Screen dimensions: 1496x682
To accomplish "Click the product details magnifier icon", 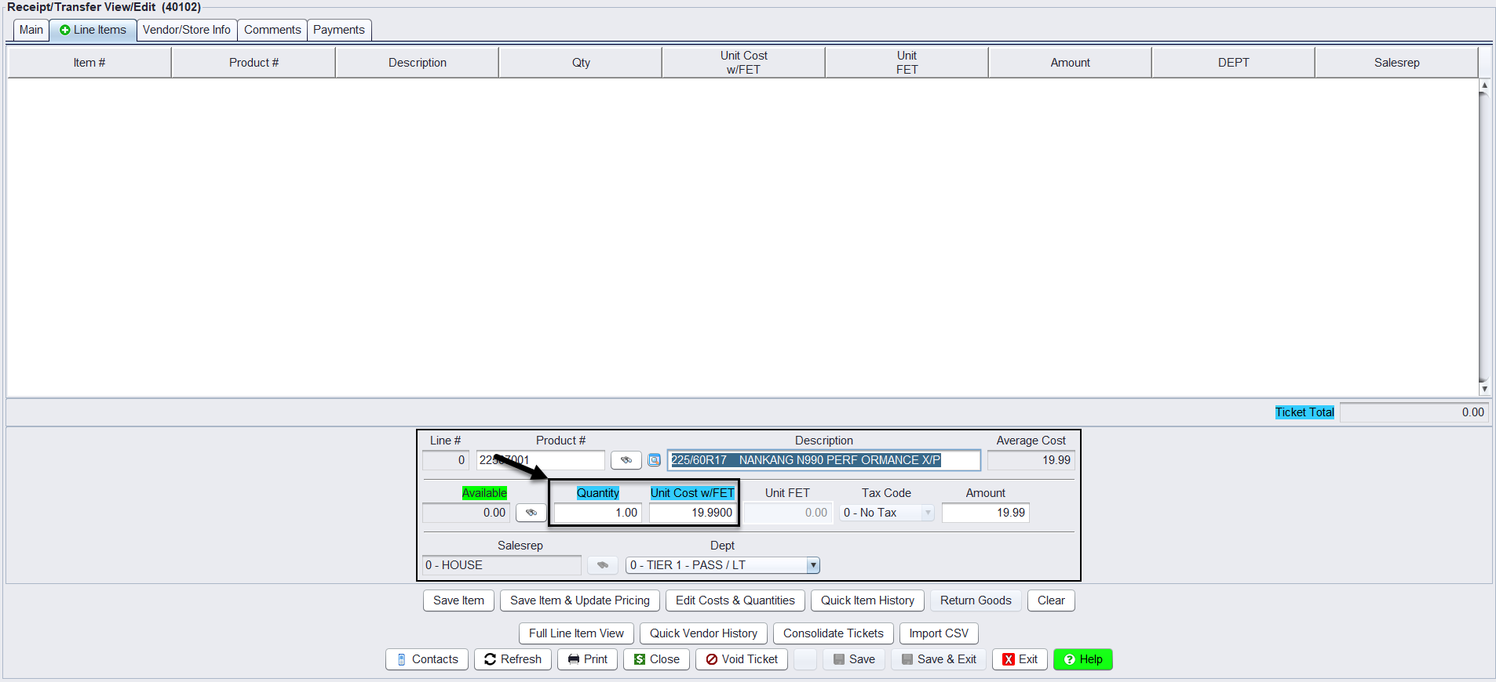I will point(654,460).
